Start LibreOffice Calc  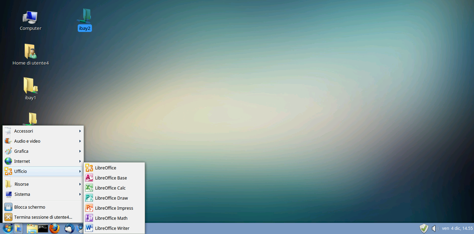coord(114,188)
